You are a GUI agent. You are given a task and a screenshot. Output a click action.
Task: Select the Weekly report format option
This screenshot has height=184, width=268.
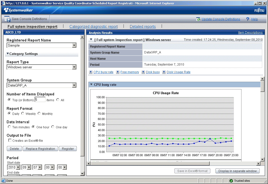pyautogui.click(x=23, y=114)
